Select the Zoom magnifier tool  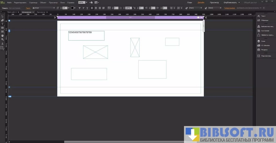pos(2,40)
